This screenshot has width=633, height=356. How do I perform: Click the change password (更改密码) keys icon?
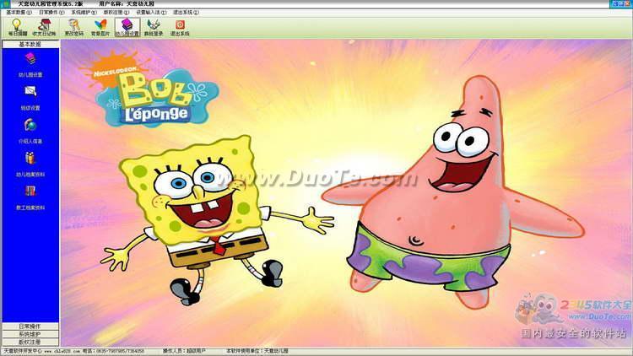(74, 27)
